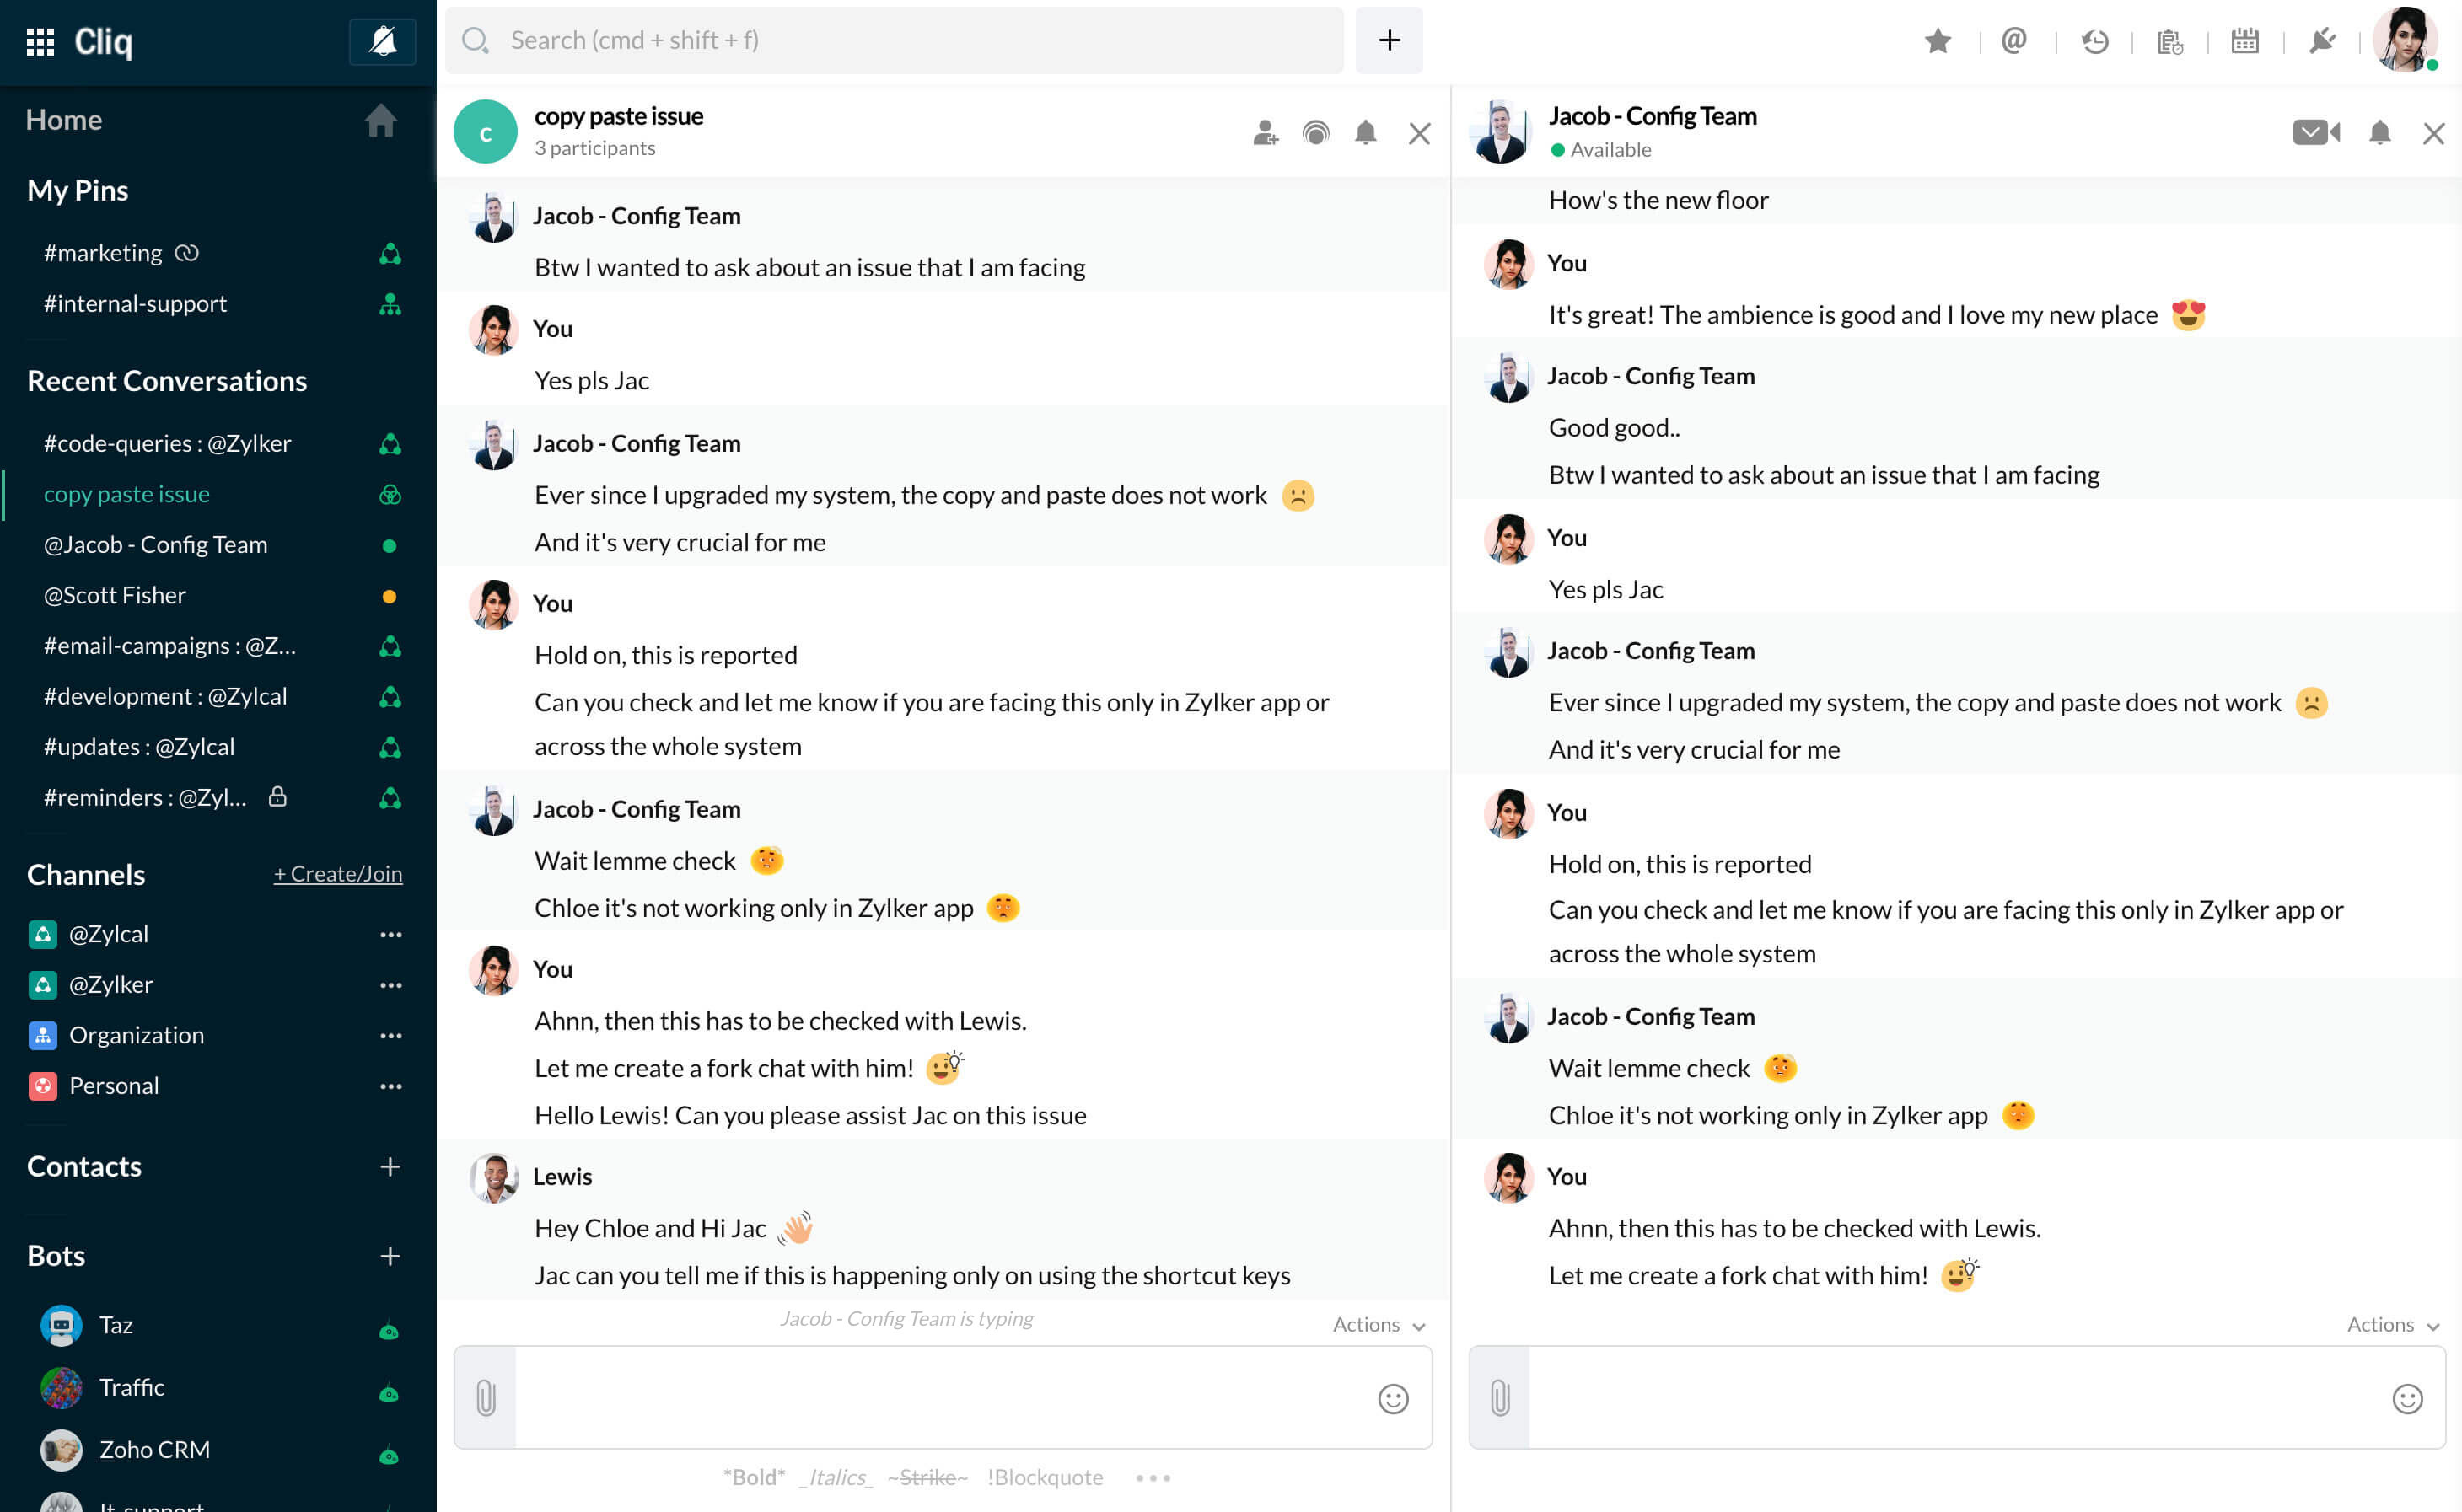The image size is (2462, 1512).
Task: Open the Taz bot
Action: (218, 1325)
